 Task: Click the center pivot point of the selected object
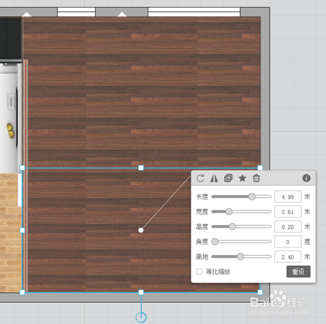click(x=141, y=230)
